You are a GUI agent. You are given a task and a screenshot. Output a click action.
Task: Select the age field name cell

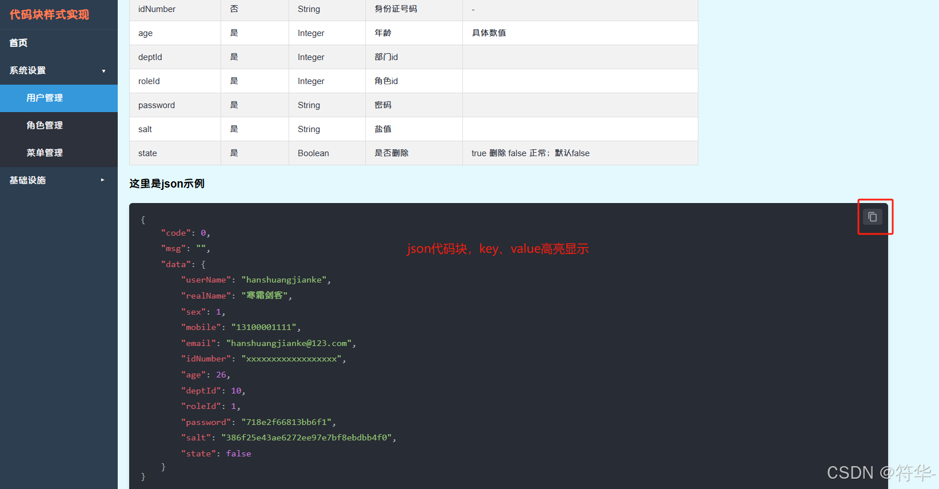[x=175, y=33]
